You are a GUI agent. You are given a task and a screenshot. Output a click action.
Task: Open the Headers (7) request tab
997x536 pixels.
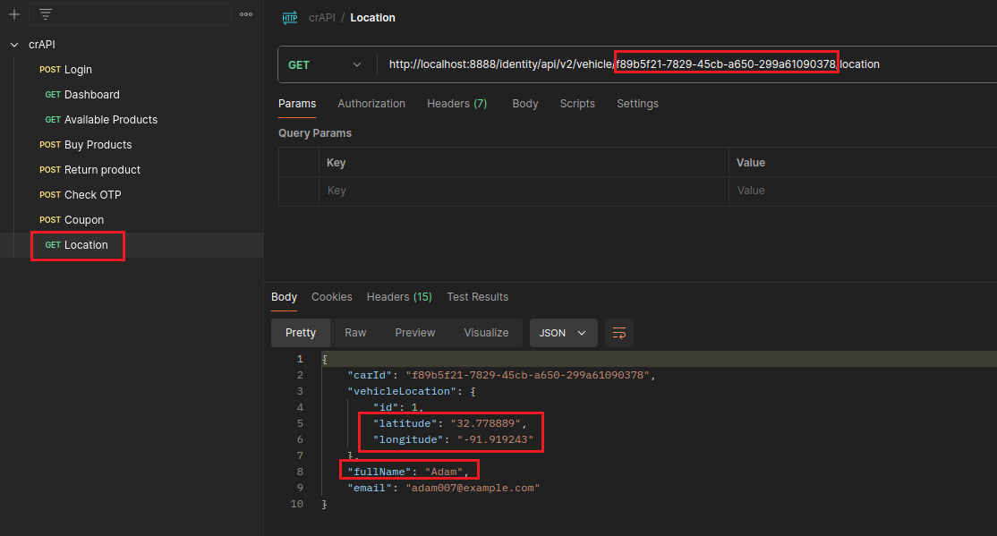(456, 104)
